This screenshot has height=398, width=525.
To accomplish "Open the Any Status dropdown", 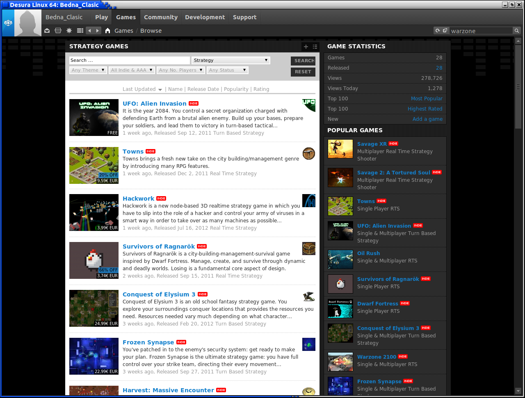I will coord(228,70).
